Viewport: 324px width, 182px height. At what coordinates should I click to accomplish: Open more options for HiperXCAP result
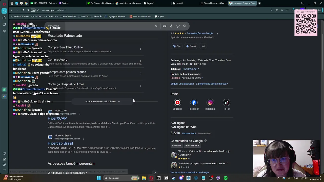point(80,114)
